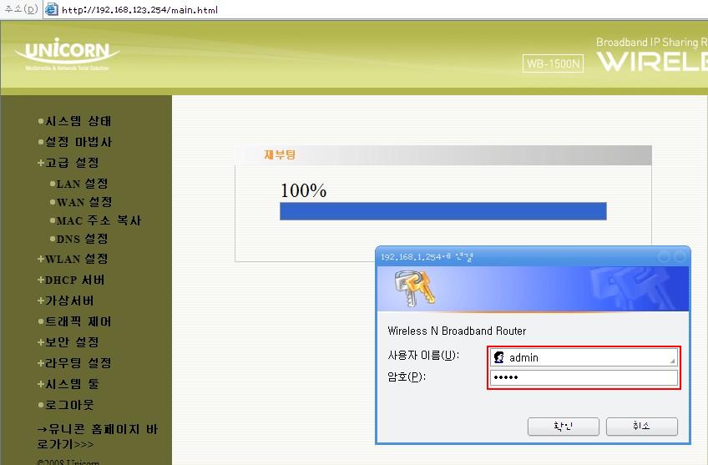Click the Unicorn logo in the header
This screenshot has height=465, width=708.
click(68, 54)
